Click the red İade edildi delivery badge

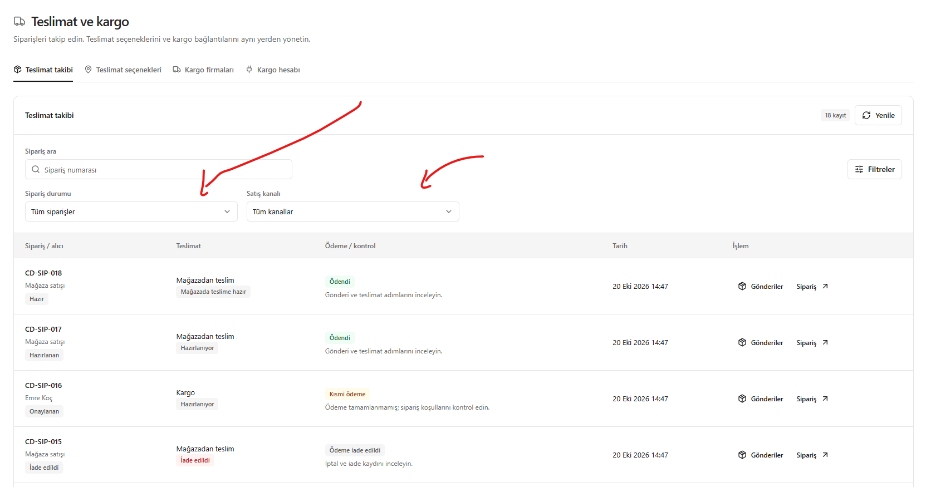coord(195,460)
